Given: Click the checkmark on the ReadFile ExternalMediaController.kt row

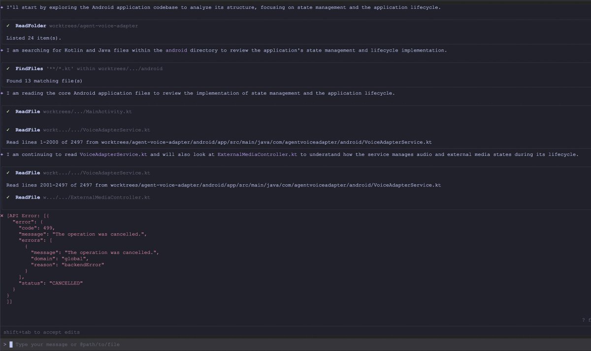Looking at the screenshot, I should 8,198.
